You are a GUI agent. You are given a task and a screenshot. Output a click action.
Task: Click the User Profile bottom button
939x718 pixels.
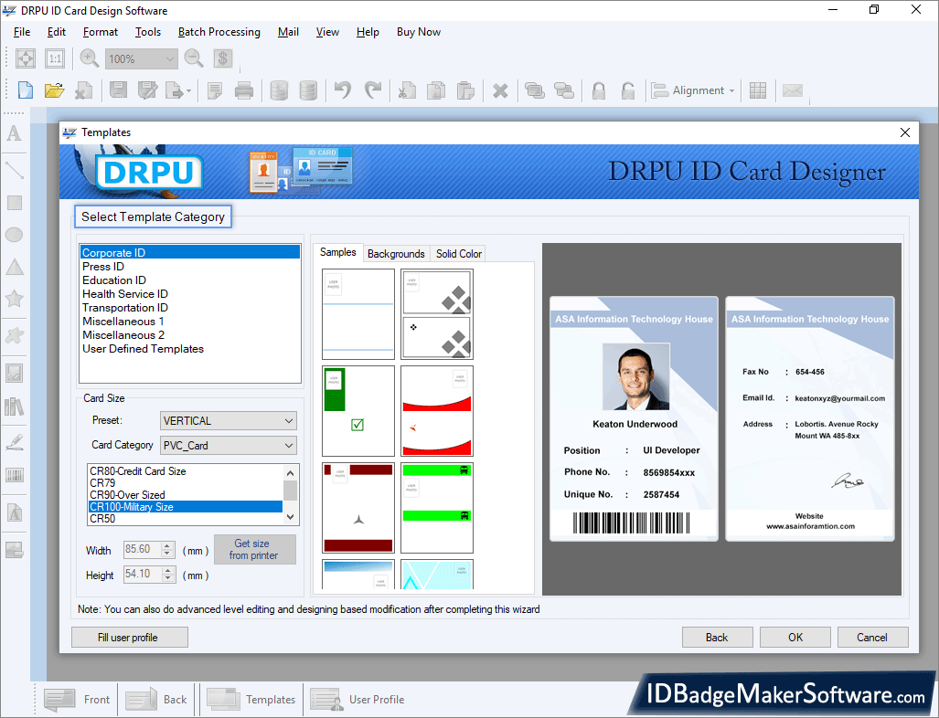(357, 700)
